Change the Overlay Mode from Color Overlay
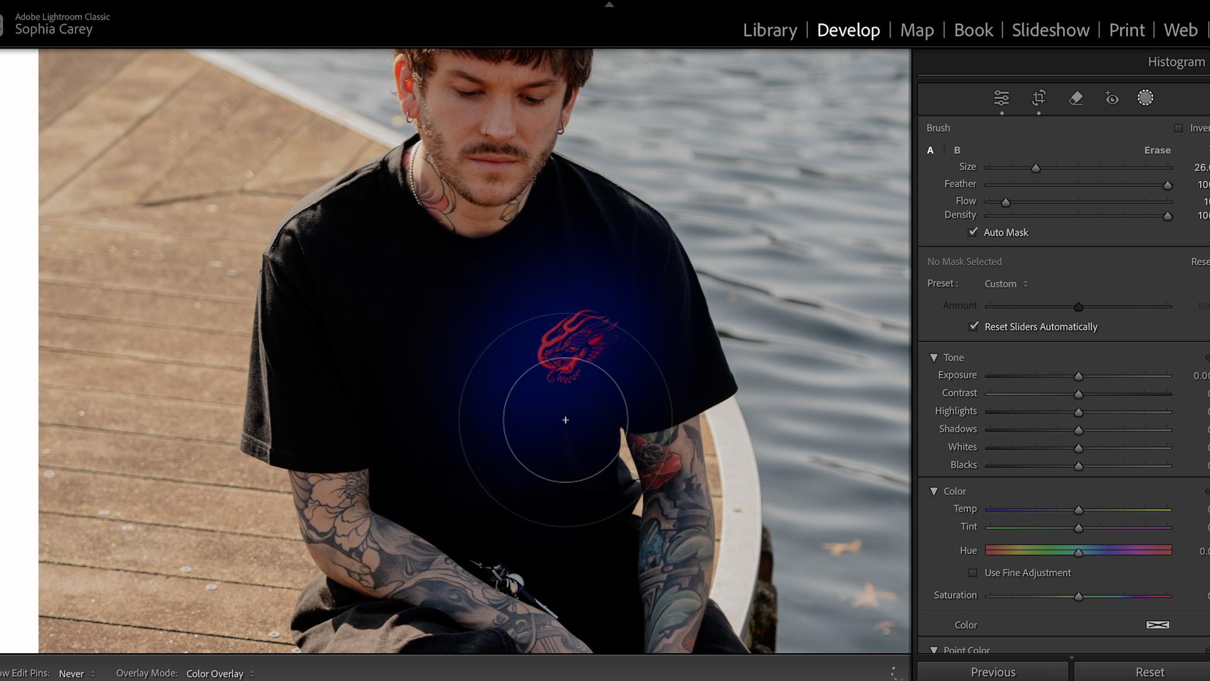The image size is (1210, 681). tap(216, 673)
